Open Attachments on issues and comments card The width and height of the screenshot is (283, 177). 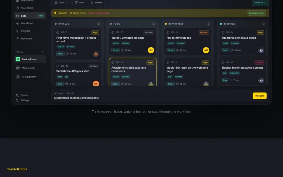click(x=133, y=72)
